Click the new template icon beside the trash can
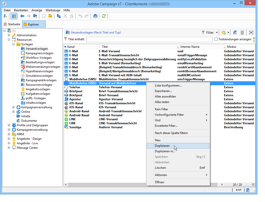Screen dimensions: 265x202 [235, 32]
